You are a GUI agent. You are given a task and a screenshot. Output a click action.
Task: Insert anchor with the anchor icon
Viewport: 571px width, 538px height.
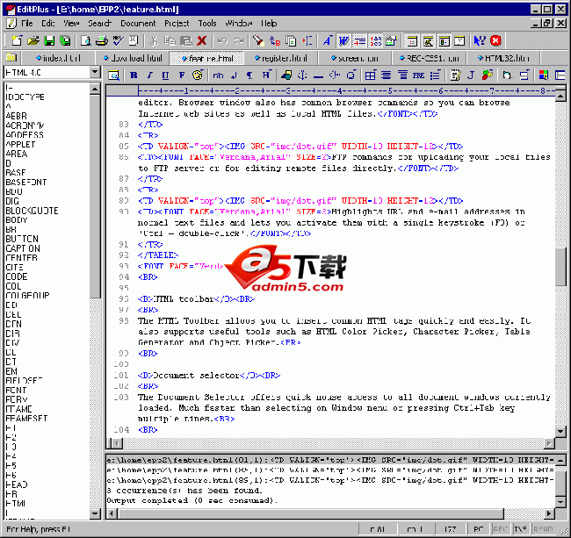302,75
